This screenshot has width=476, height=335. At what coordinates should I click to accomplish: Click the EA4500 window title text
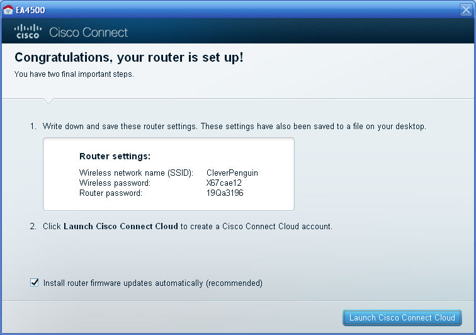pos(30,10)
